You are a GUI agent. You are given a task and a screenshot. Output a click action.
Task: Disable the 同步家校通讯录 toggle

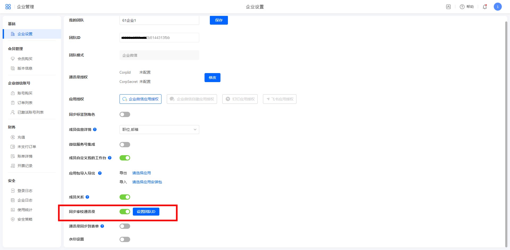[125, 212]
